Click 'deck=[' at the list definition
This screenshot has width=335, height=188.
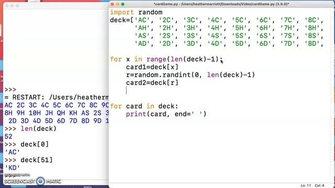(122, 20)
